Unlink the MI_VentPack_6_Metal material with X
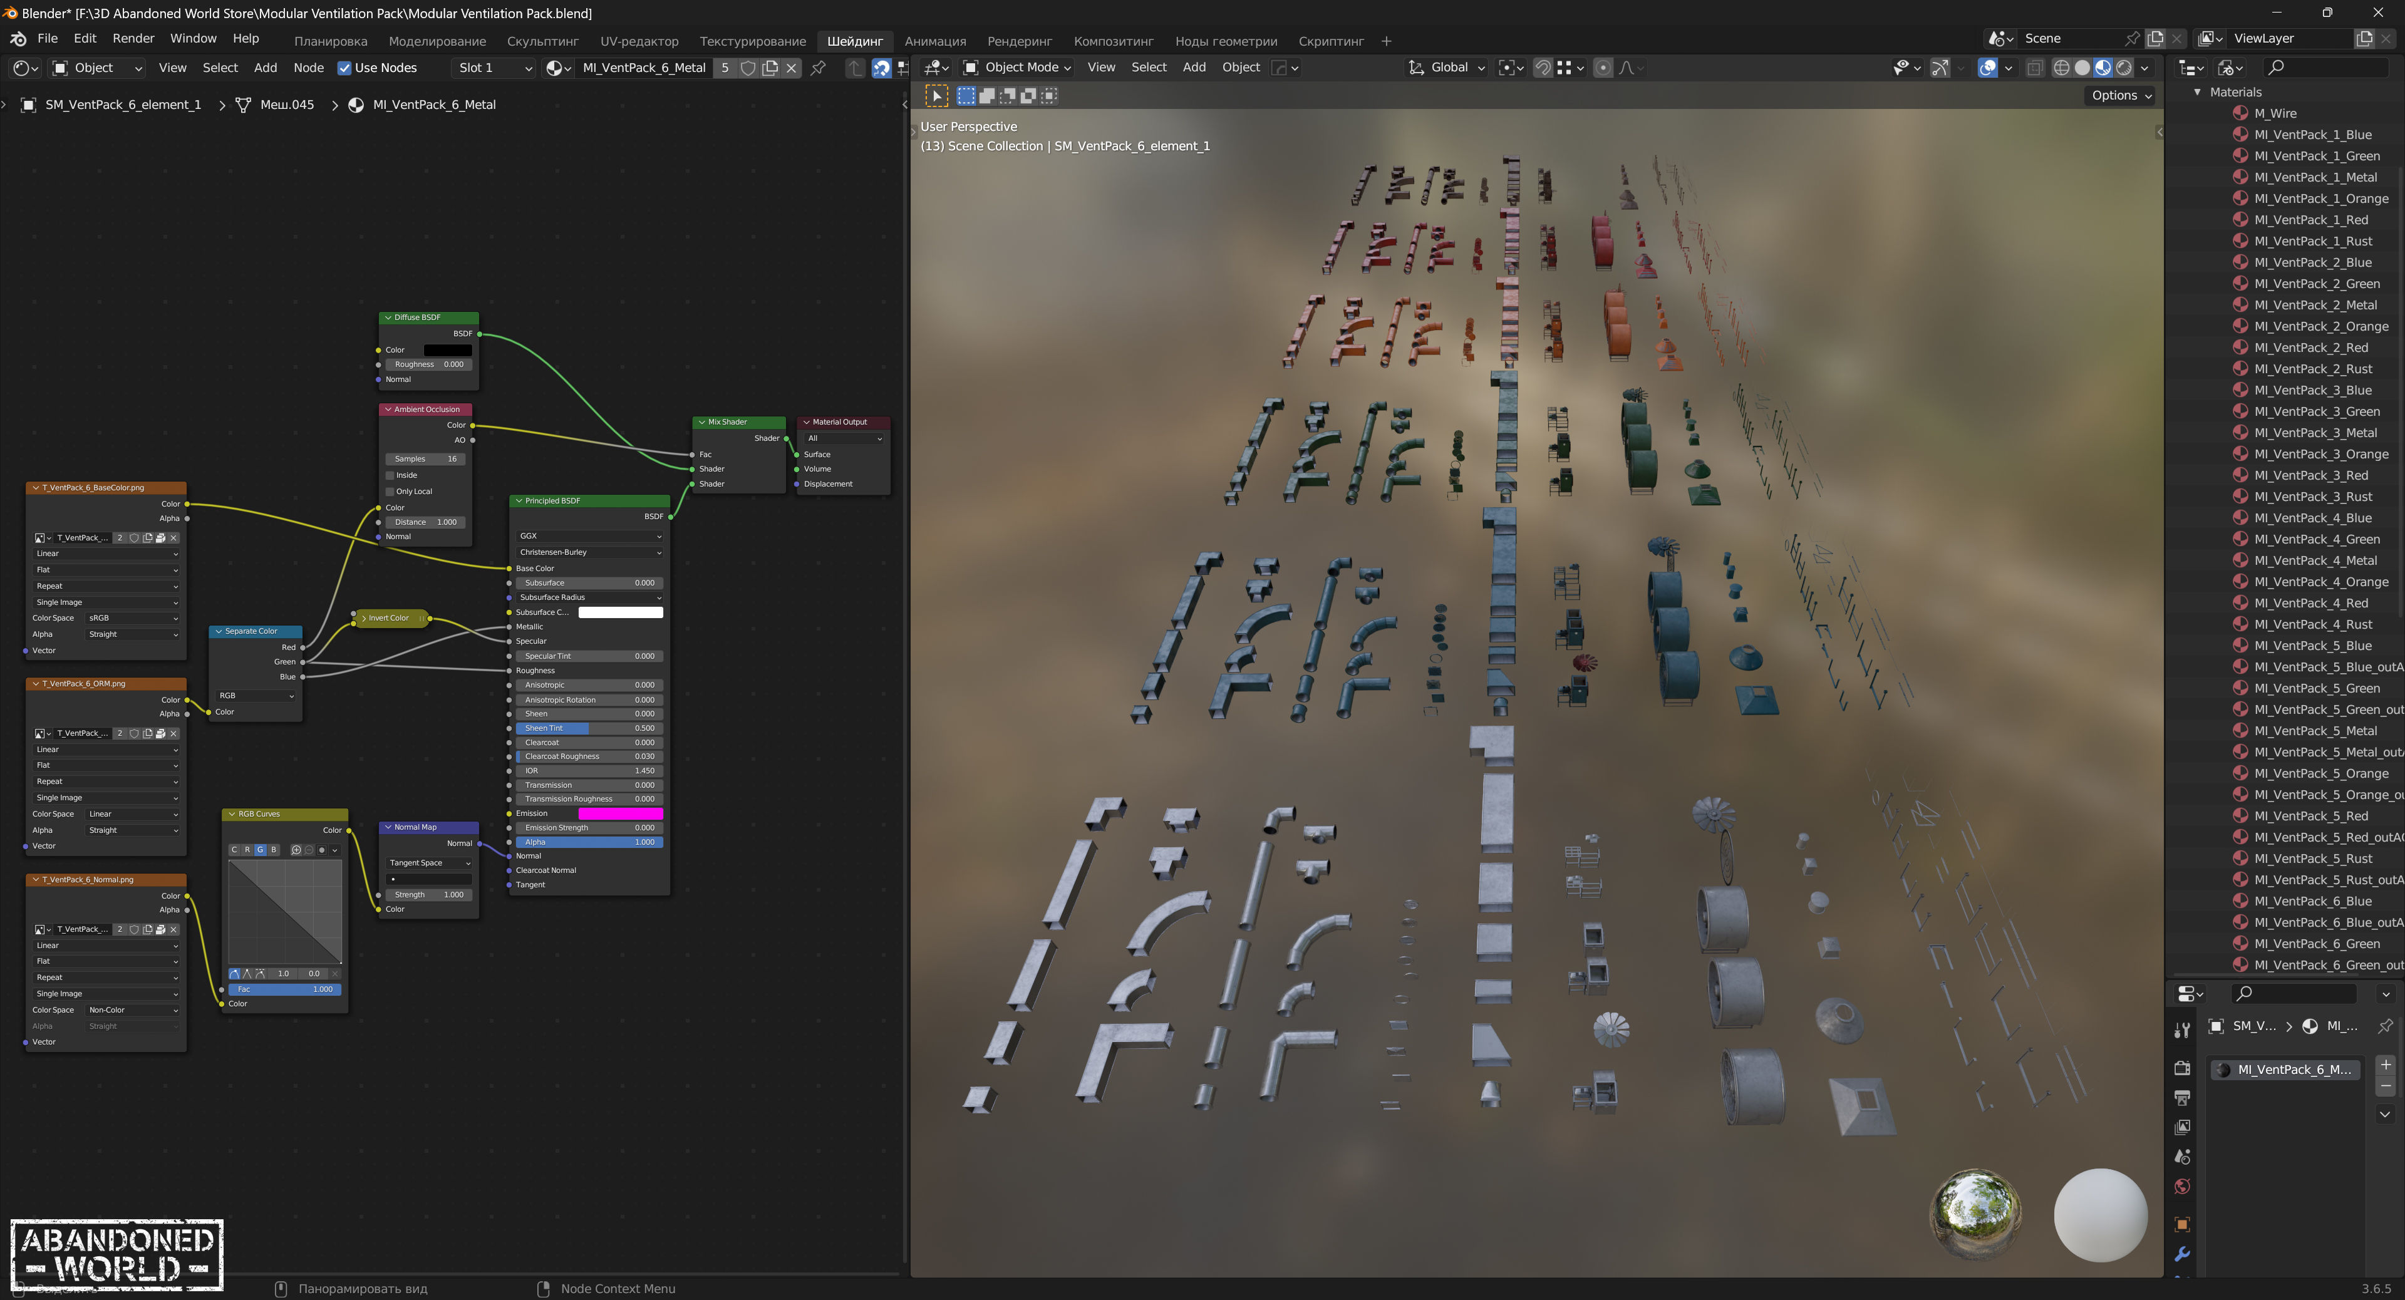The image size is (2405, 1300). (792, 67)
